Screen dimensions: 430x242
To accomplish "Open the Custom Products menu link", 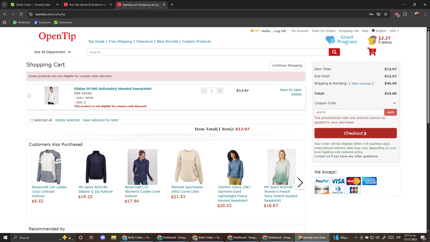I will [x=197, y=41].
